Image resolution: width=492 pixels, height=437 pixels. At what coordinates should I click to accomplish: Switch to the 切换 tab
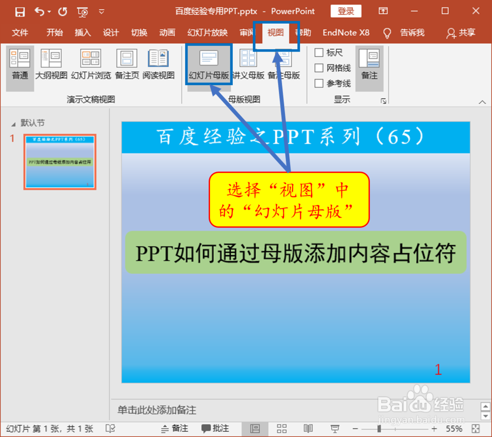(139, 32)
